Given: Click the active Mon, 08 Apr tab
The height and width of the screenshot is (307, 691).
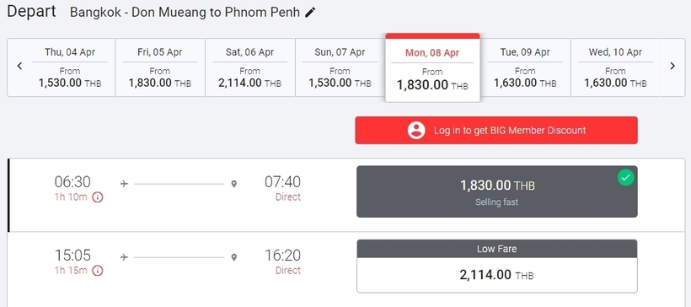Looking at the screenshot, I should [x=432, y=67].
